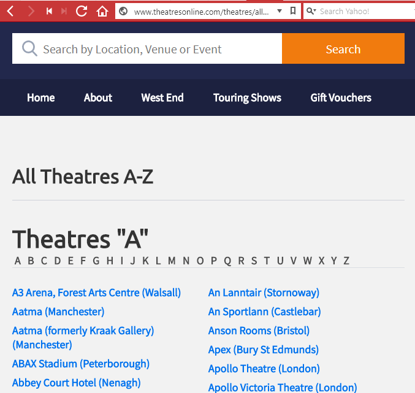Select letter F in the alphabet index

coord(83,261)
